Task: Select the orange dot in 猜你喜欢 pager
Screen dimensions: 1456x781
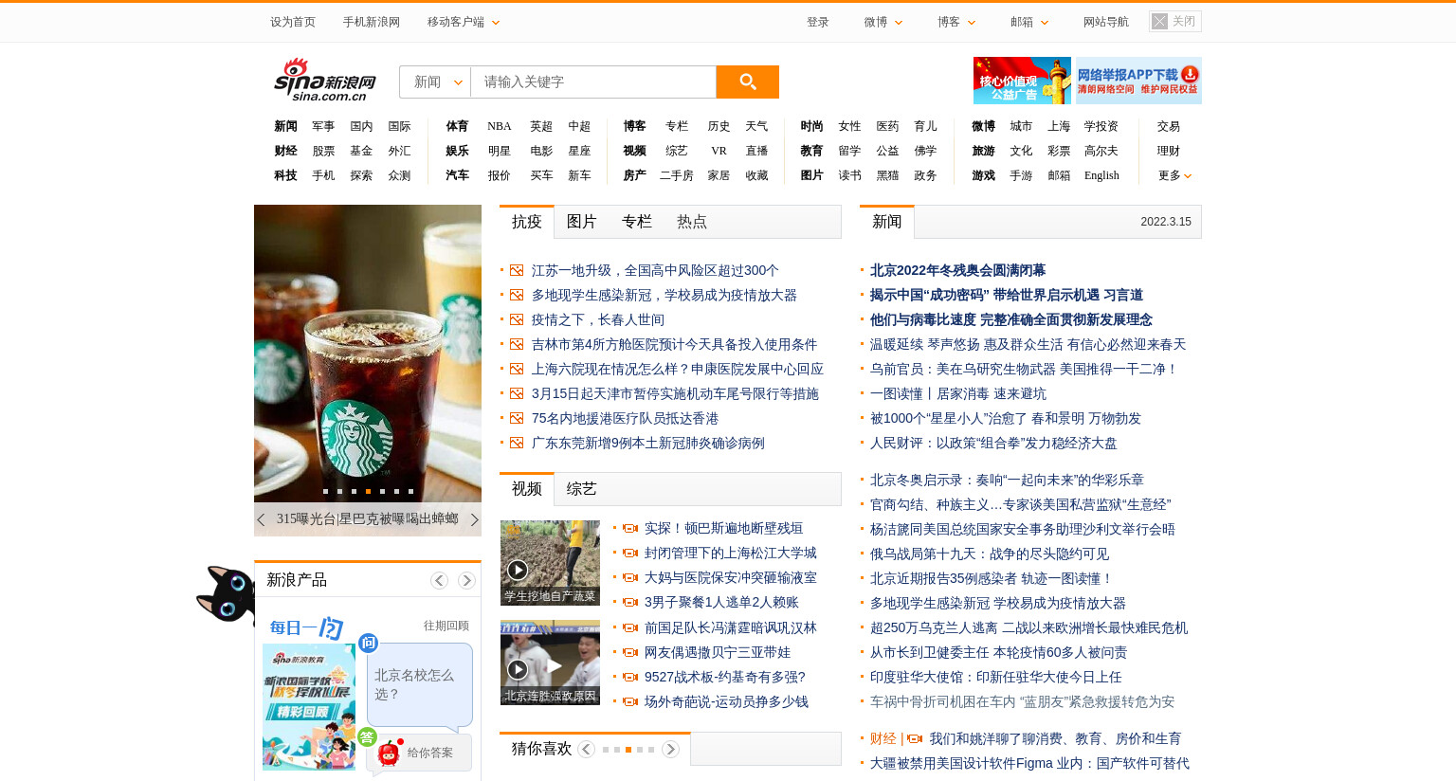Action: (628, 750)
